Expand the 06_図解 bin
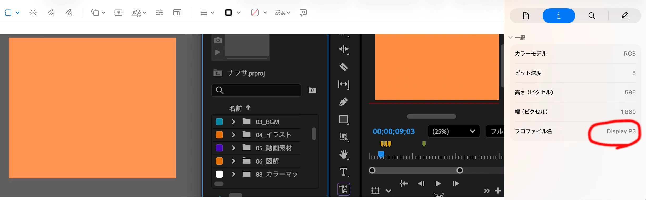This screenshot has width=646, height=200. (233, 161)
